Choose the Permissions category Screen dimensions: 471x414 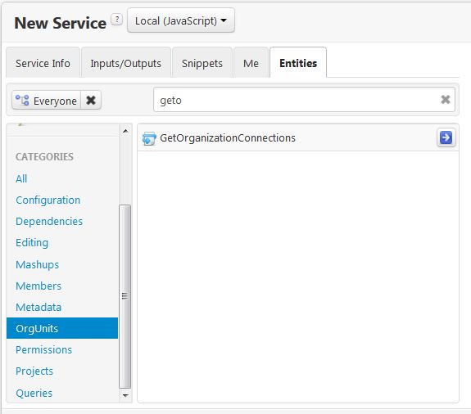tap(44, 350)
